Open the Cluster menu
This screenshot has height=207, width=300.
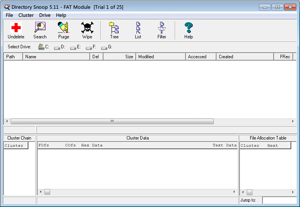click(26, 15)
